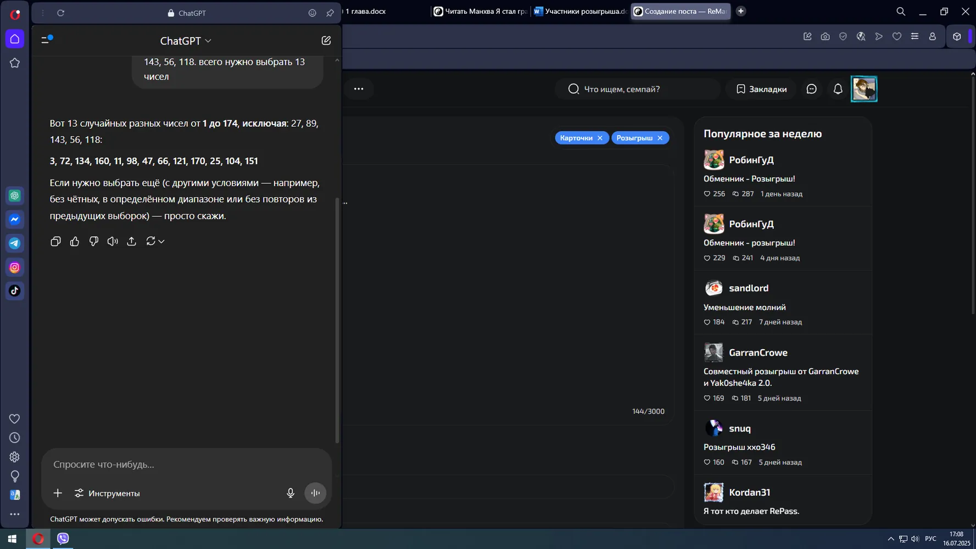Open the ReManga user avatar menu
The image size is (976, 549).
point(864,89)
